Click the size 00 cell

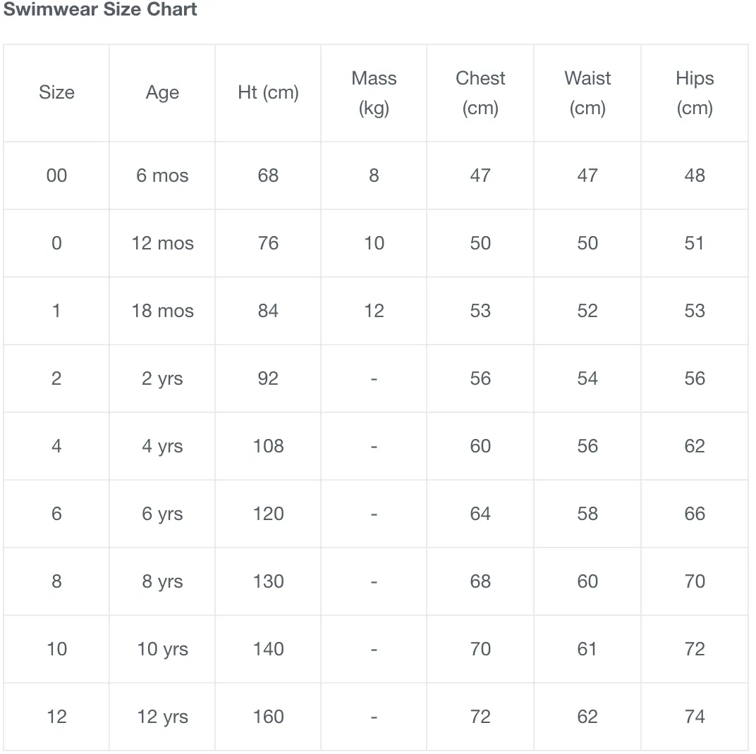pyautogui.click(x=56, y=175)
